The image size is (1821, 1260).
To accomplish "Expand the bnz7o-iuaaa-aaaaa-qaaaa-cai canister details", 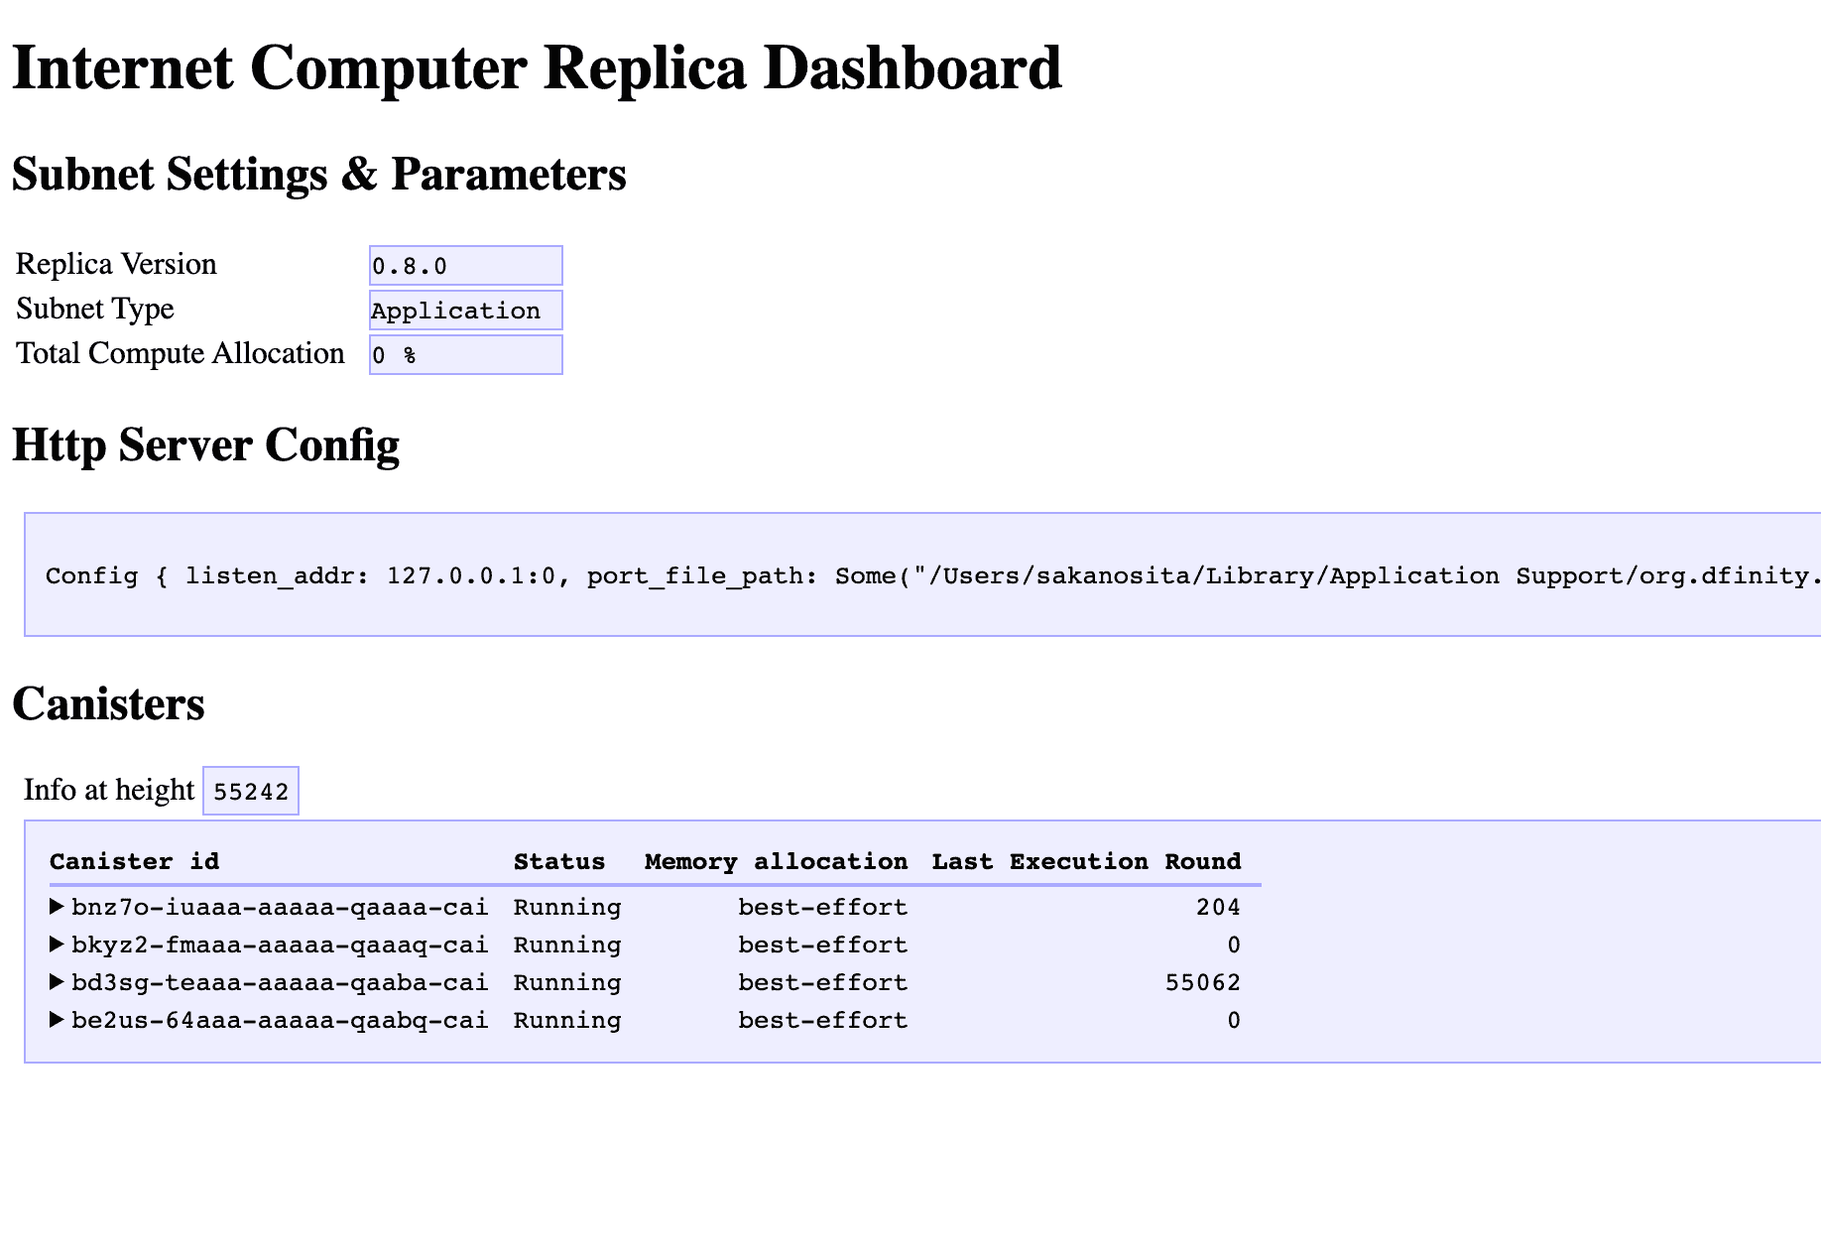I will (58, 907).
